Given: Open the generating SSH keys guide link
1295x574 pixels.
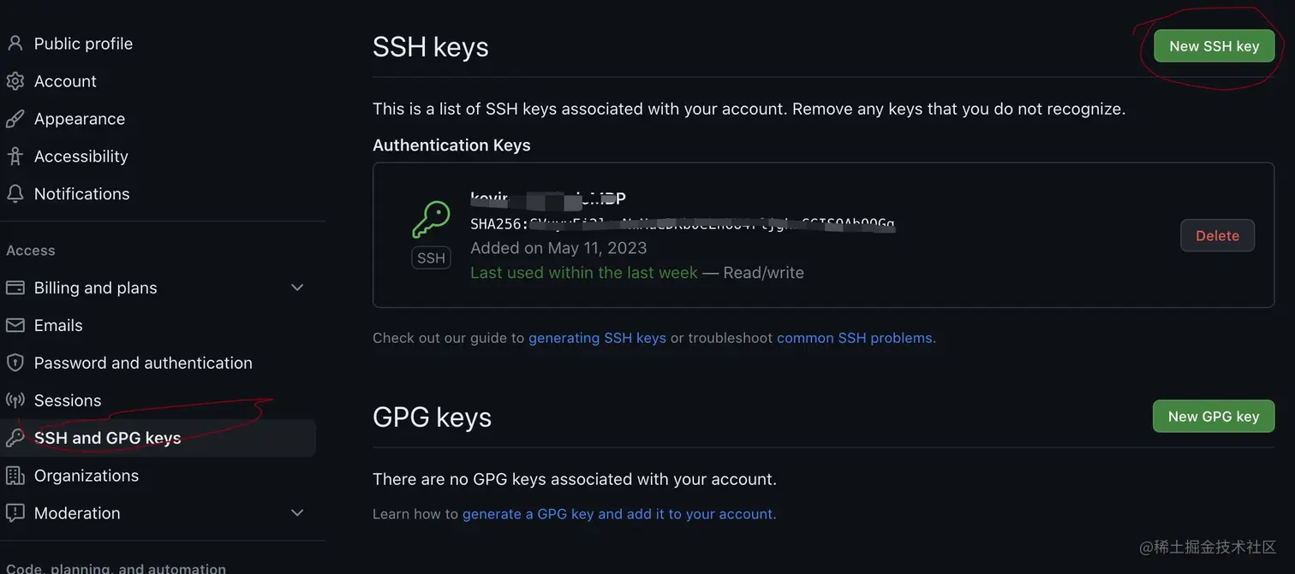Looking at the screenshot, I should point(597,337).
